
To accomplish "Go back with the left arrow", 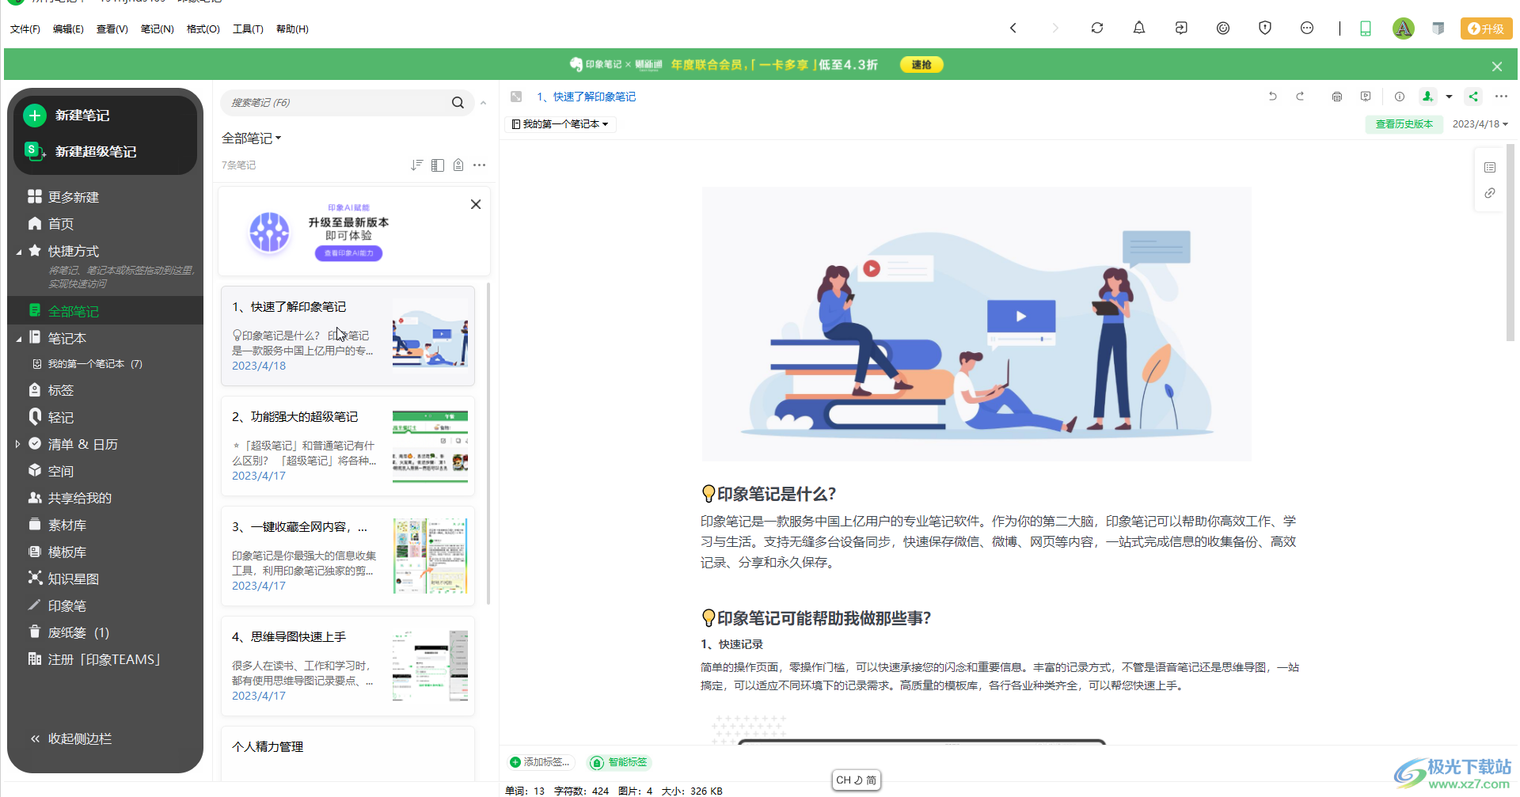I will pos(1013,28).
